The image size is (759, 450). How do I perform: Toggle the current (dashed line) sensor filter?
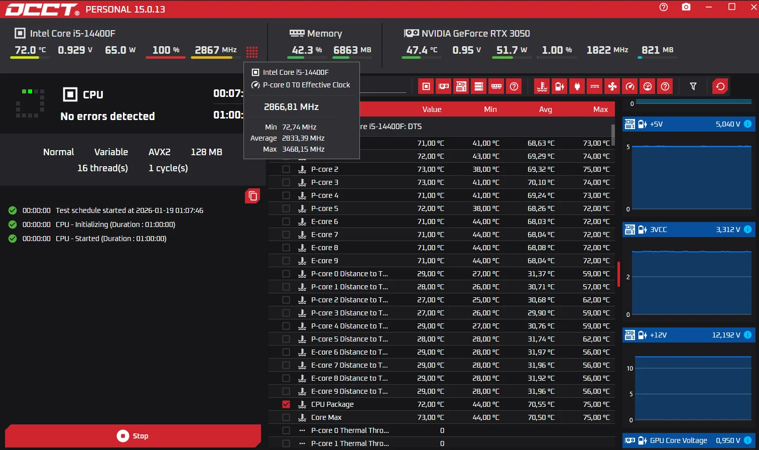point(594,86)
